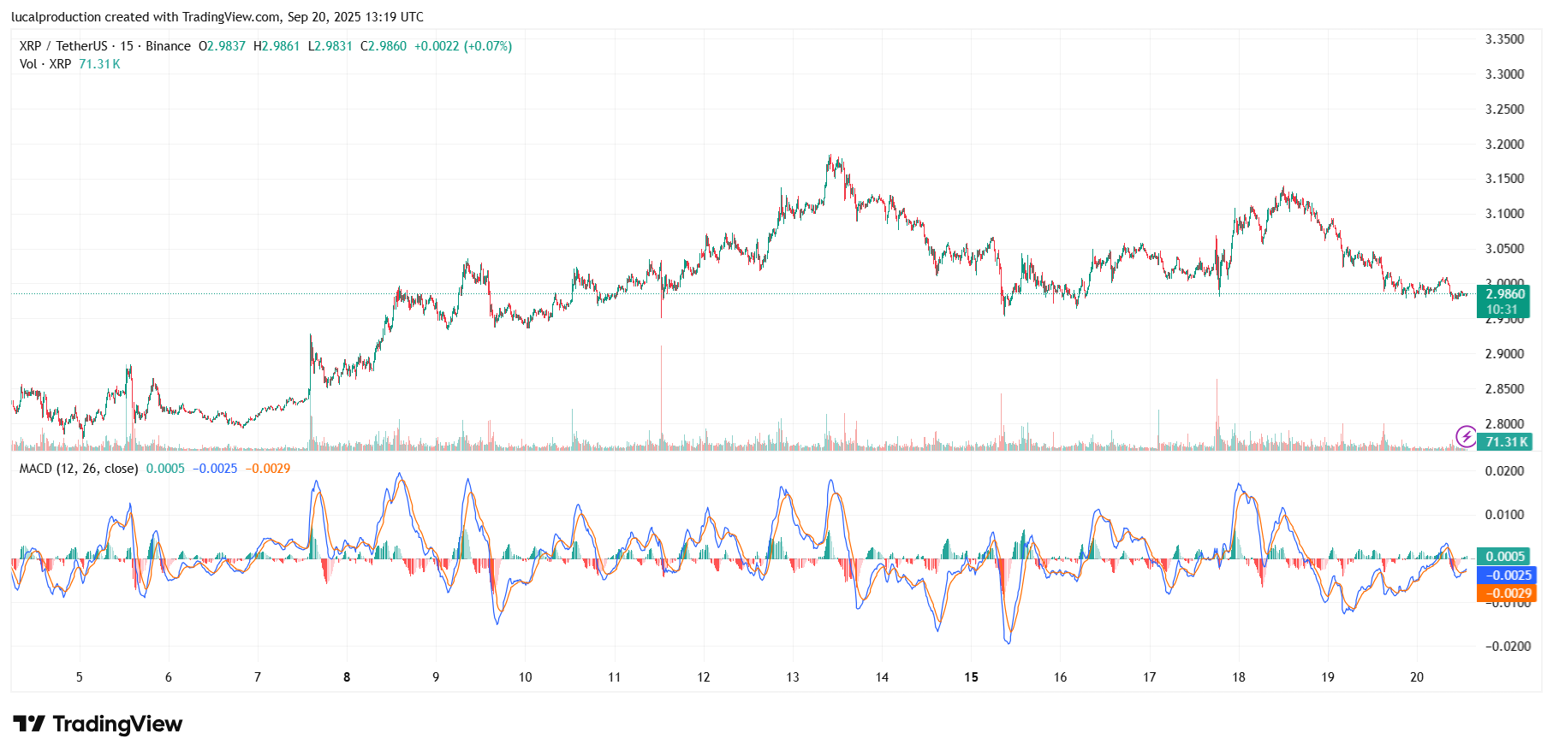
Task: Select the close value C2.9860 in legend
Action: click(384, 46)
